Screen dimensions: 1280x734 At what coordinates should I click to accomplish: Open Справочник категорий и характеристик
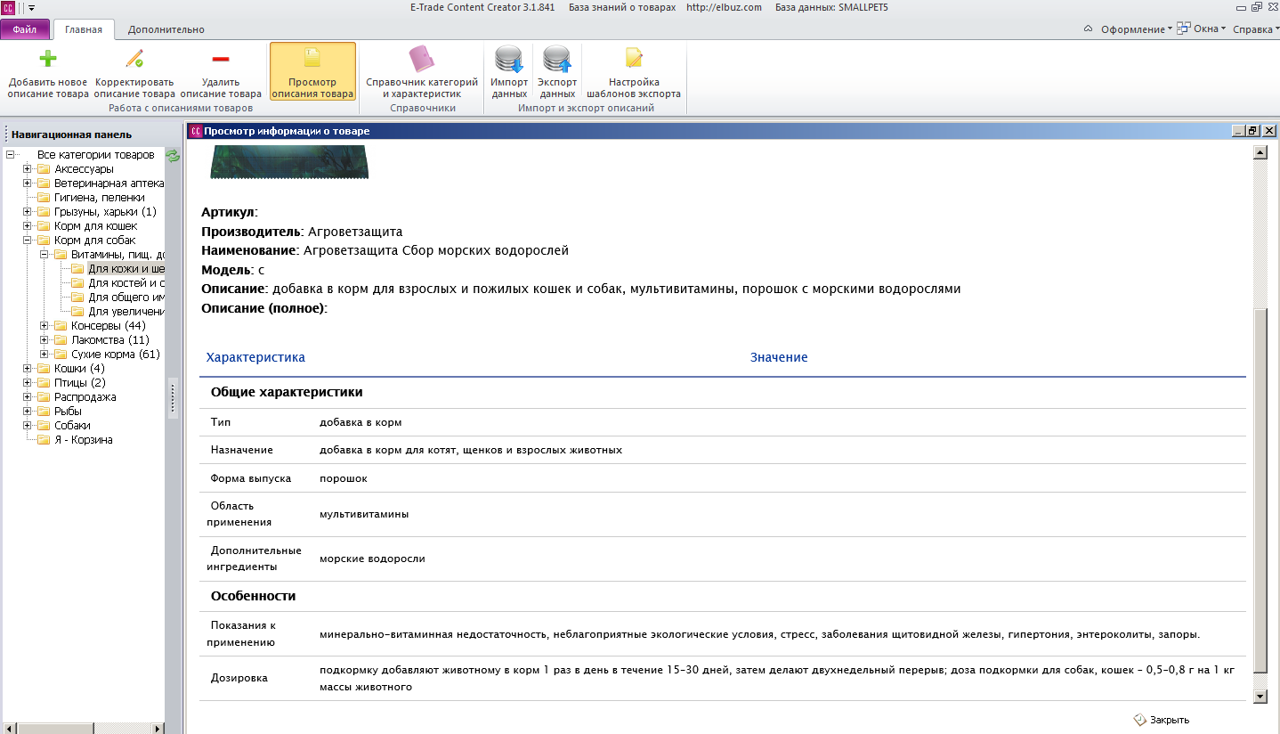click(422, 71)
